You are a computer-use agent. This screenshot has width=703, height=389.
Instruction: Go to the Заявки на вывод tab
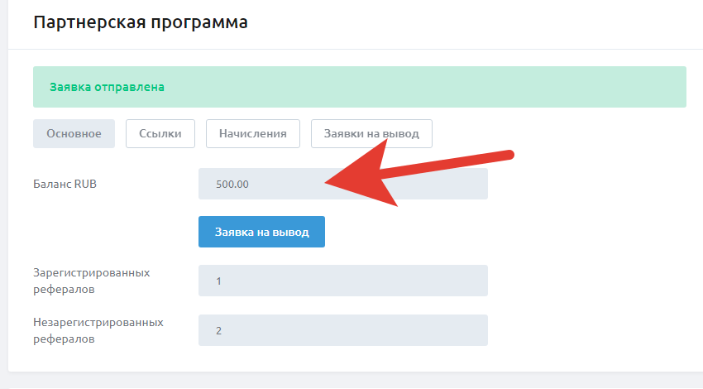click(371, 134)
